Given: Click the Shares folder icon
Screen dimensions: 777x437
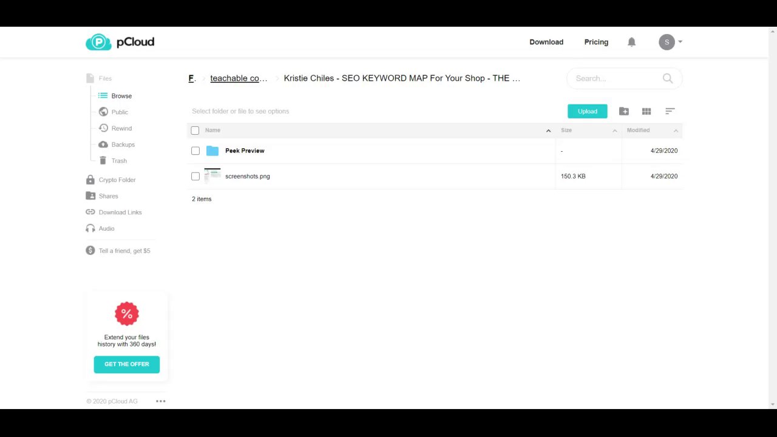Looking at the screenshot, I should [90, 195].
